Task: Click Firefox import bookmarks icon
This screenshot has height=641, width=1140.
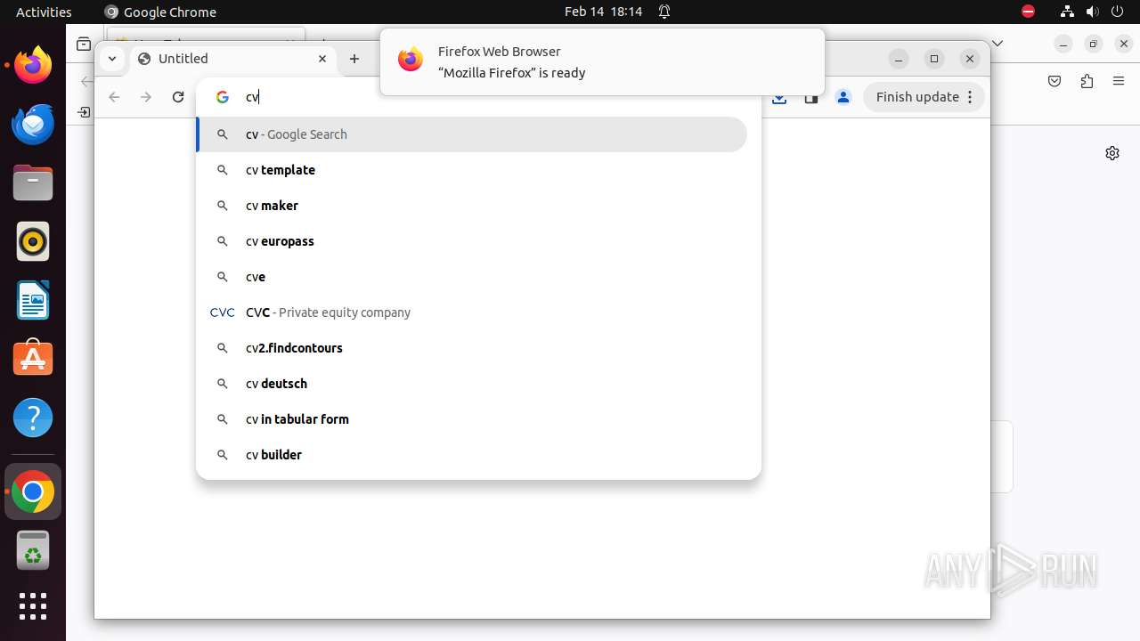Action: (x=84, y=112)
